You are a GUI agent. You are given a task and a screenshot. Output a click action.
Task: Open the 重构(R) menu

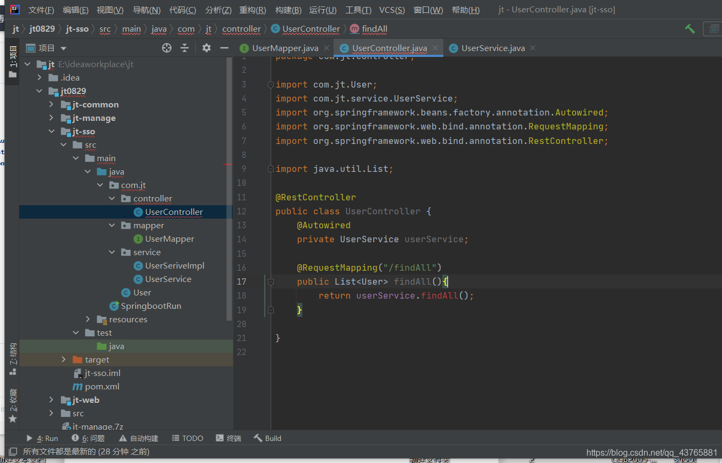(x=253, y=10)
